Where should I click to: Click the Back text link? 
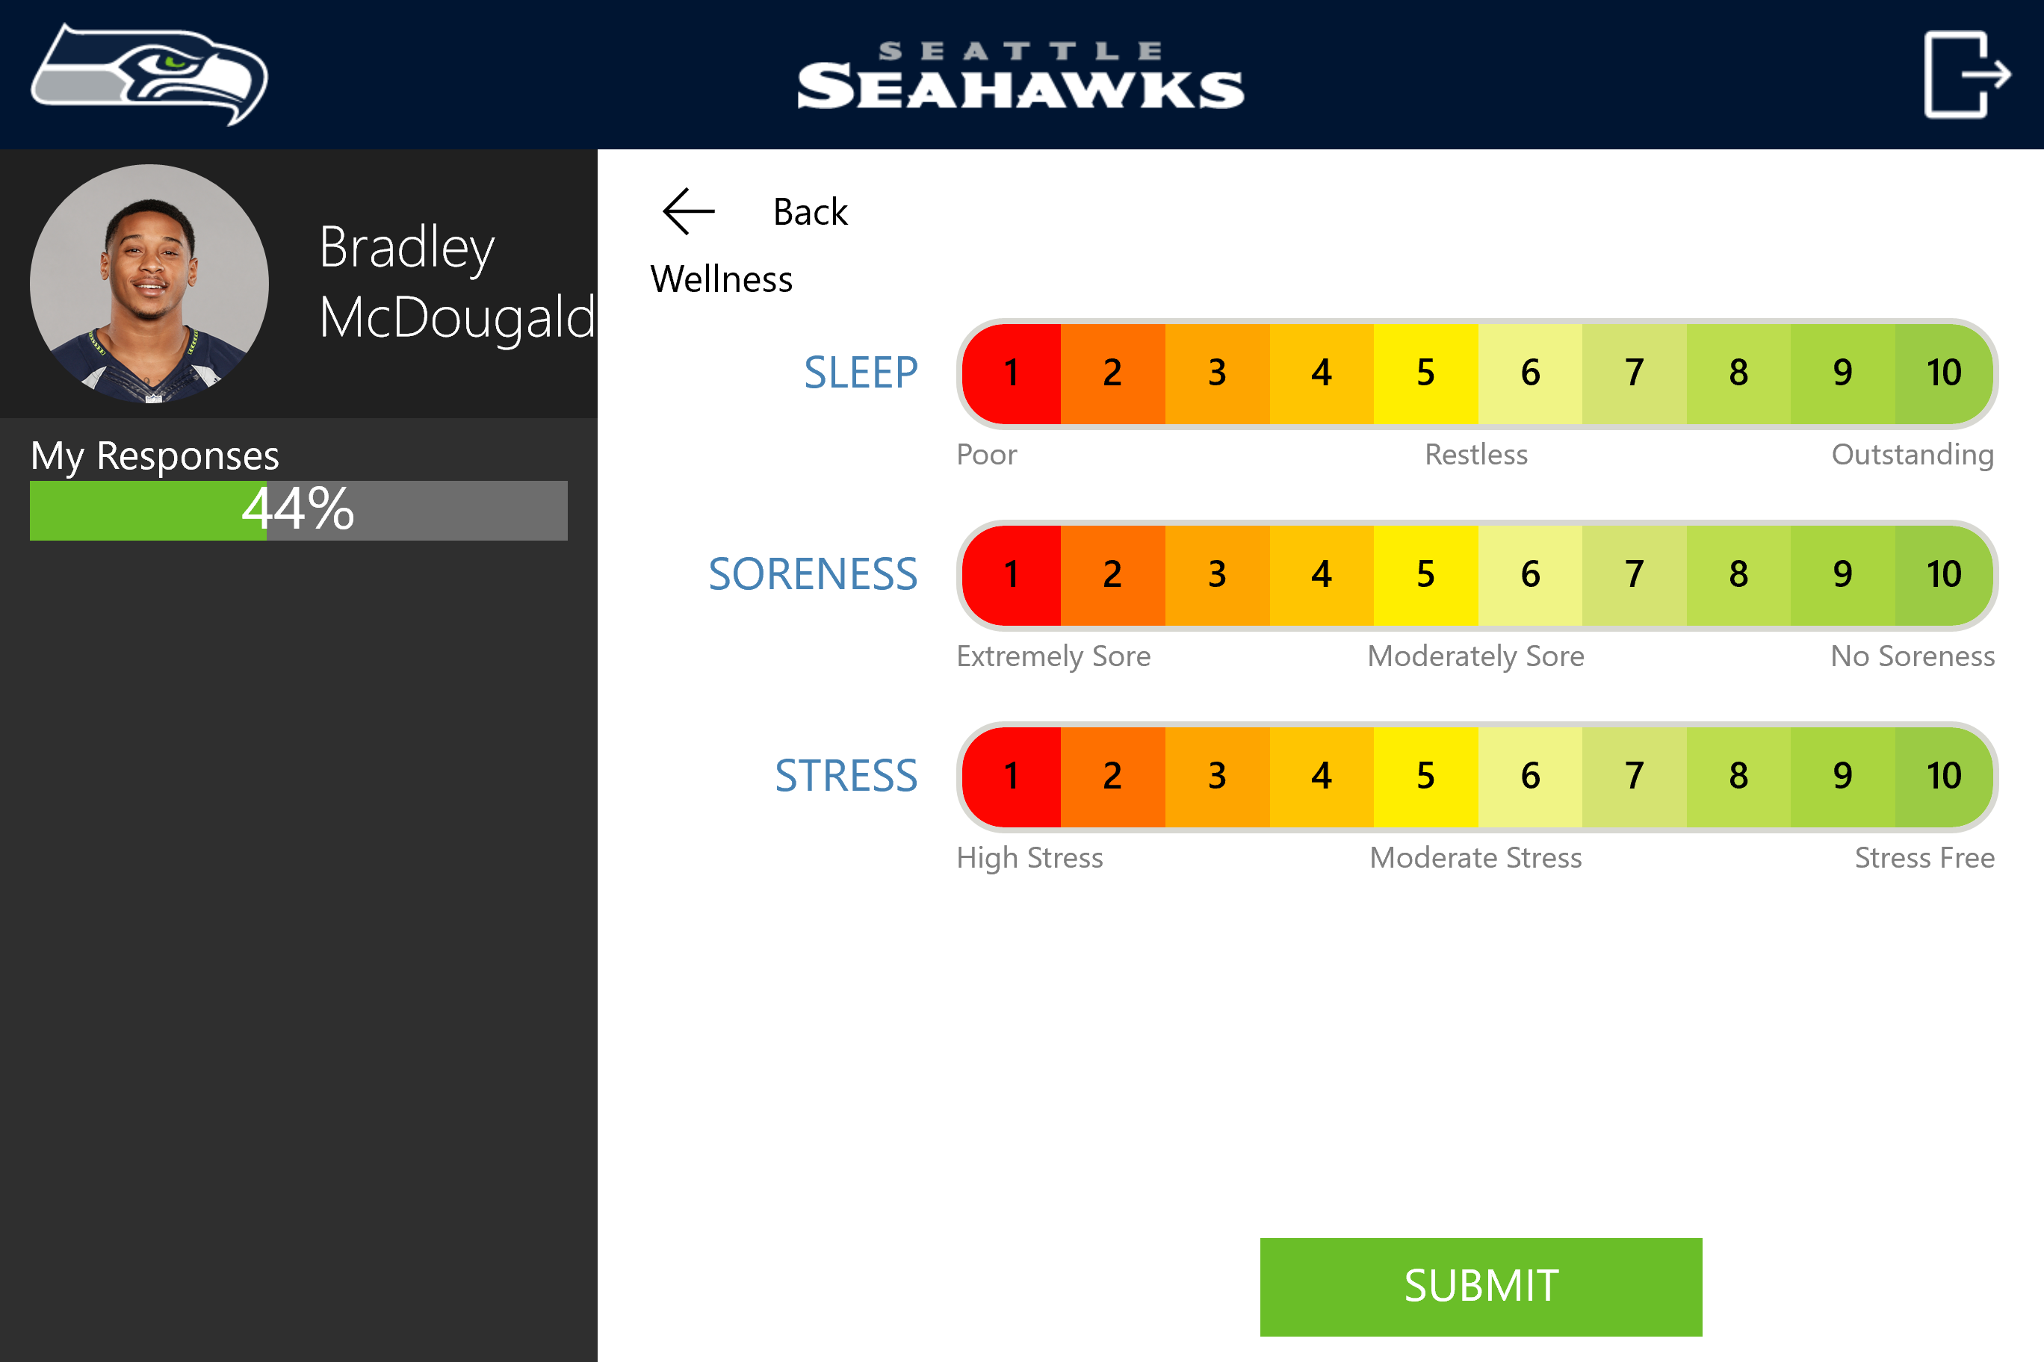pyautogui.click(x=810, y=212)
